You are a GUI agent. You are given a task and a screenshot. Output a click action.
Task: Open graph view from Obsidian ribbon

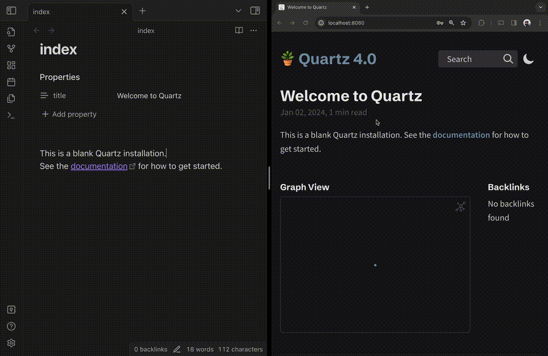11,49
